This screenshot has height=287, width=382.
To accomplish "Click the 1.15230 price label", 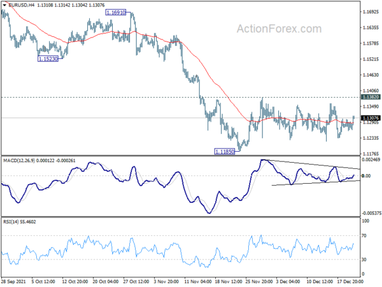I will tap(48, 59).
